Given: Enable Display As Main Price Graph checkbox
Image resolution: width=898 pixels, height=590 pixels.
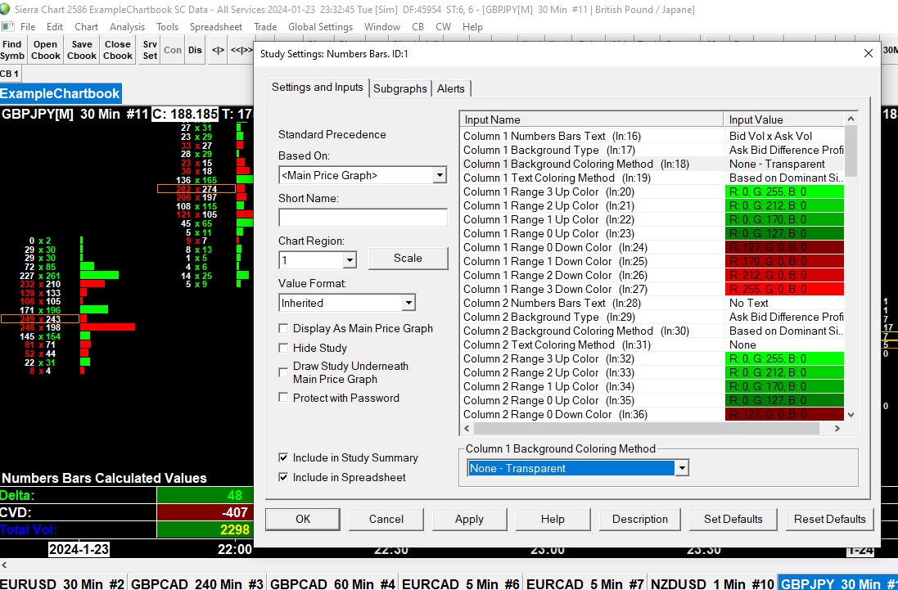Looking at the screenshot, I should [x=283, y=328].
